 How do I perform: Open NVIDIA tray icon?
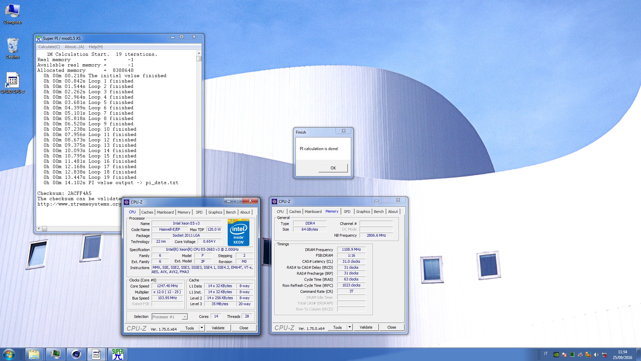pos(556,355)
